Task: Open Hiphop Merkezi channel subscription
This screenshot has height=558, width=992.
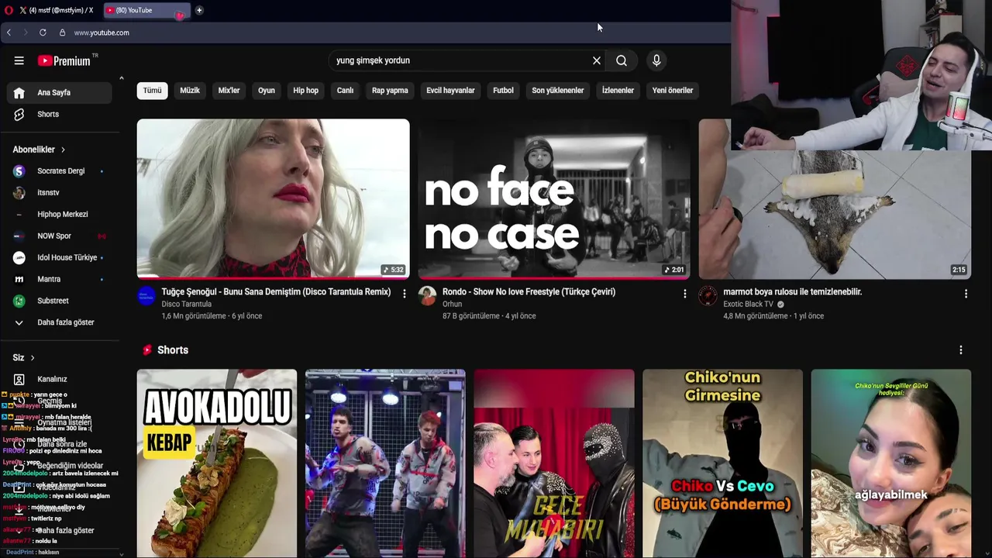Action: 60,214
